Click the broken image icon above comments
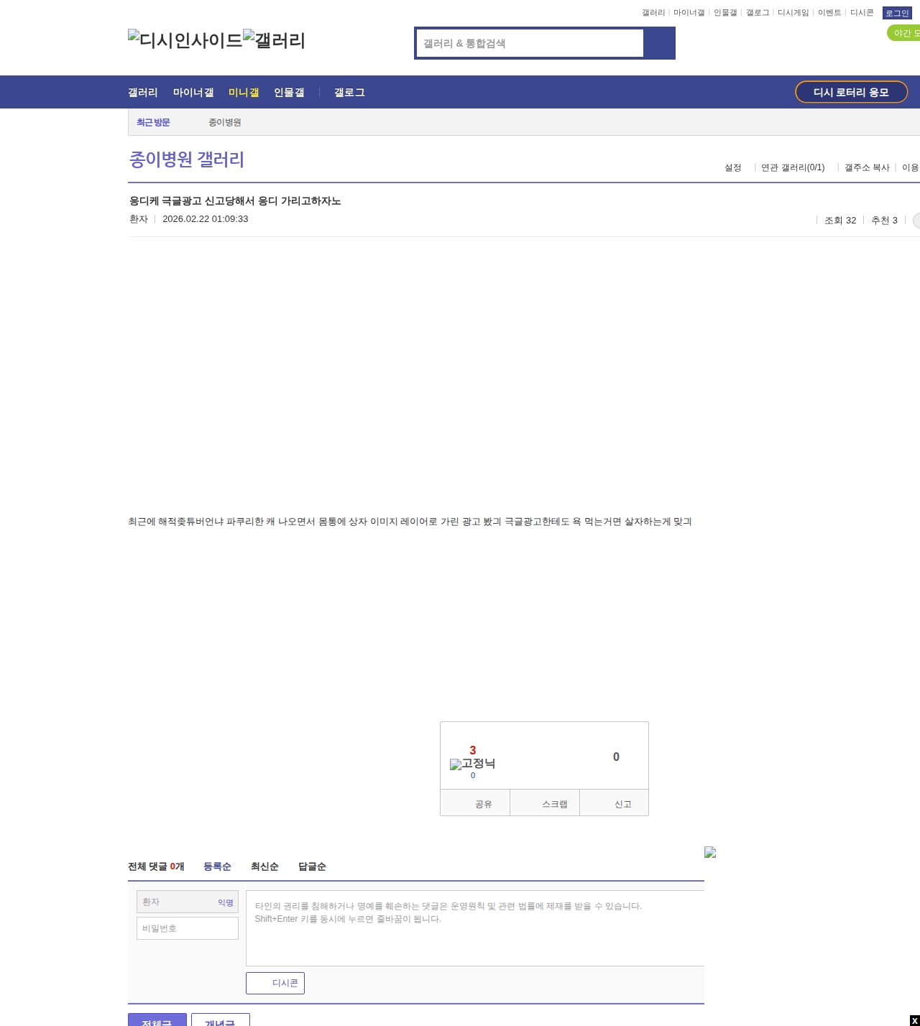 (x=710, y=852)
